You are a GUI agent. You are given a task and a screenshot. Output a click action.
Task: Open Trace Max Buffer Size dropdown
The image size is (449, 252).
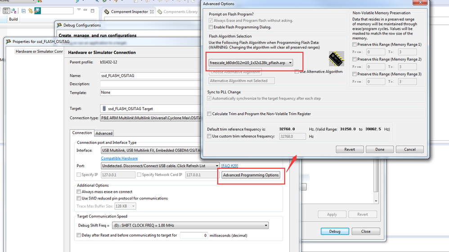click(125, 206)
